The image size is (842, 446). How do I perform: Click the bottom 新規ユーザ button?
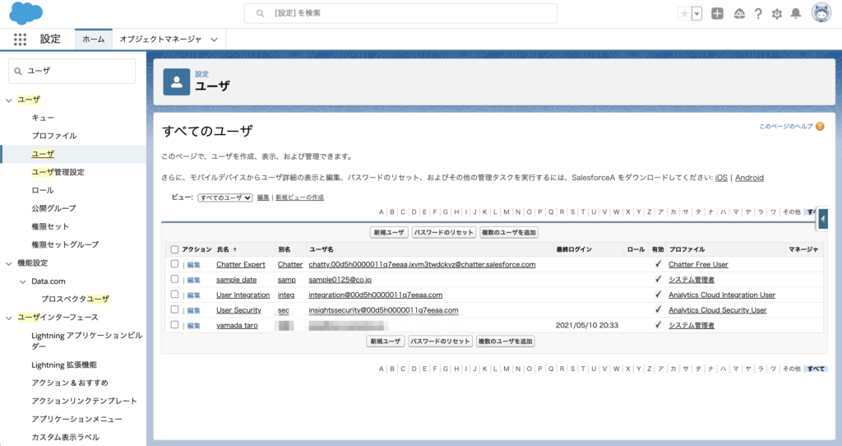coord(386,341)
